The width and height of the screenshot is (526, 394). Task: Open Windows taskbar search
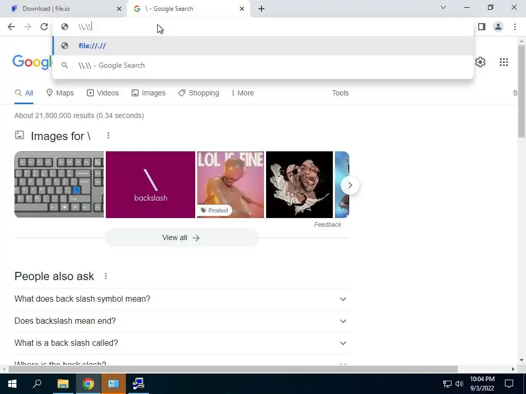pos(37,384)
